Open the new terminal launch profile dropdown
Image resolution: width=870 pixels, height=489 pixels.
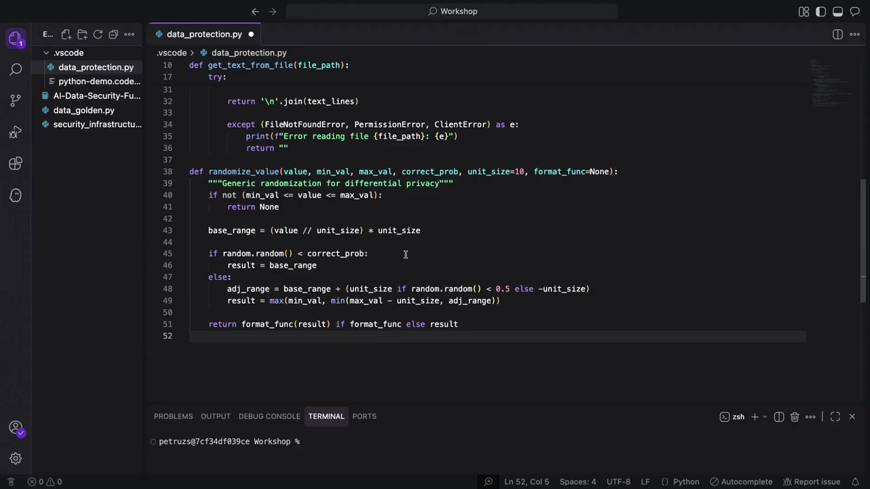765,416
